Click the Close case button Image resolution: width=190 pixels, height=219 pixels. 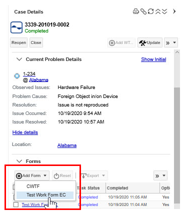(x=36, y=42)
